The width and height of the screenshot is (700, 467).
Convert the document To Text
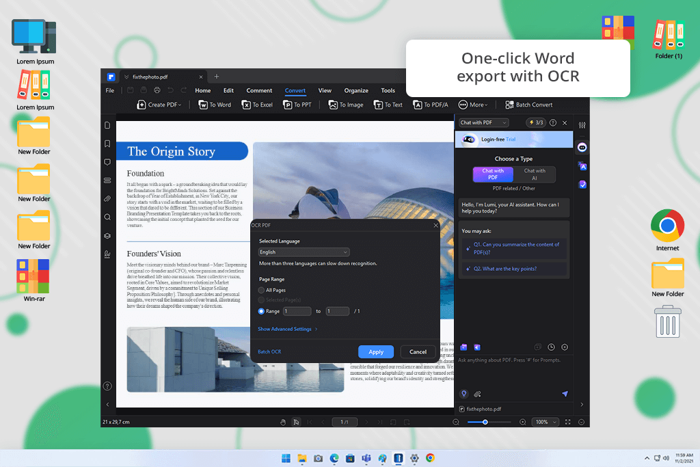388,105
